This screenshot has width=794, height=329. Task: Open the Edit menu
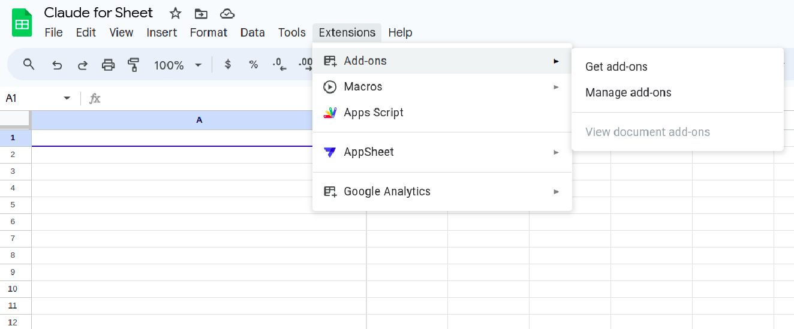coord(86,32)
